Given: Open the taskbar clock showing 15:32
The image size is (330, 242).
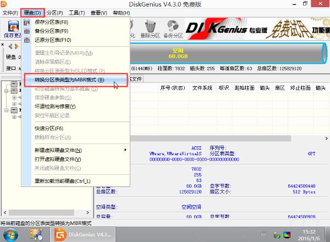Looking at the screenshot, I should tap(309, 235).
